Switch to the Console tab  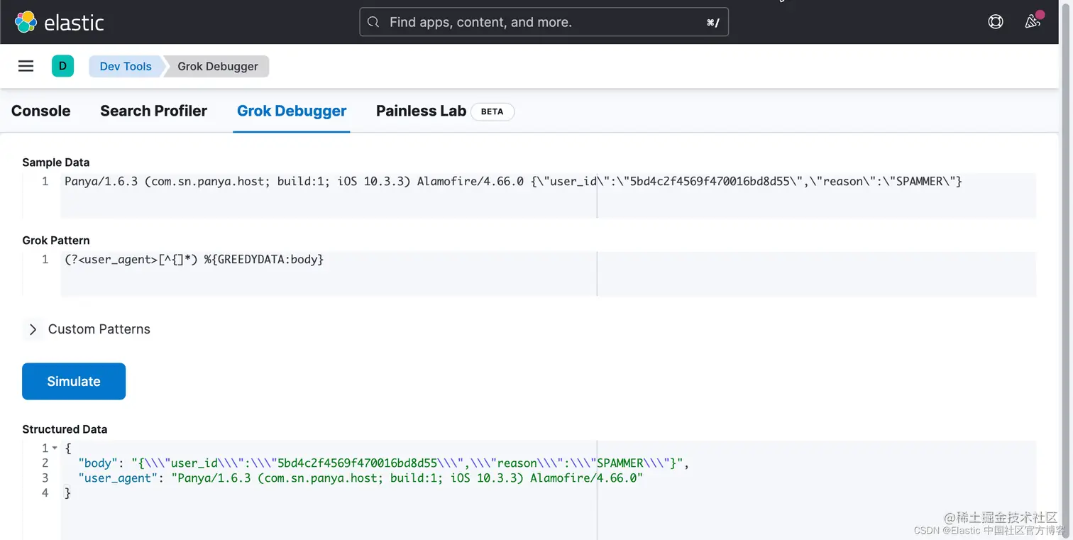pyautogui.click(x=41, y=111)
